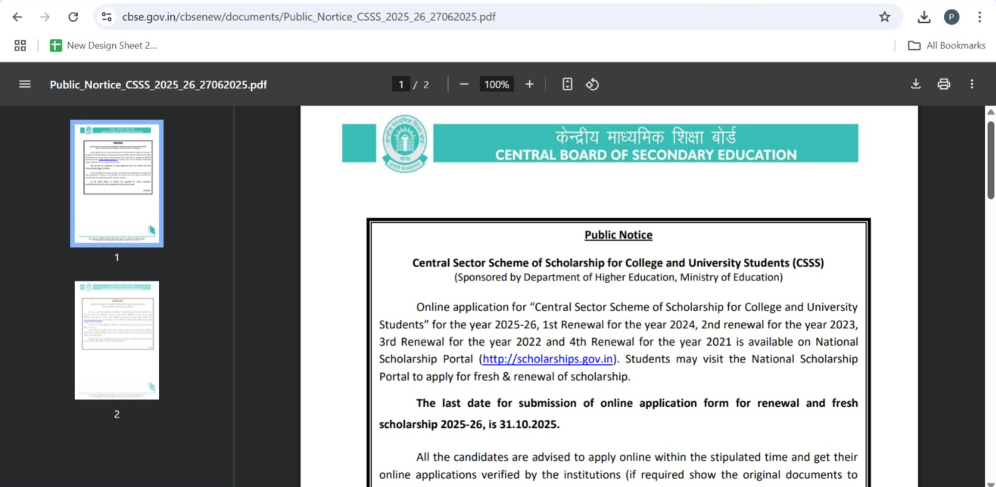Click the 100% zoom level field
The height and width of the screenshot is (487, 996).
(x=497, y=84)
